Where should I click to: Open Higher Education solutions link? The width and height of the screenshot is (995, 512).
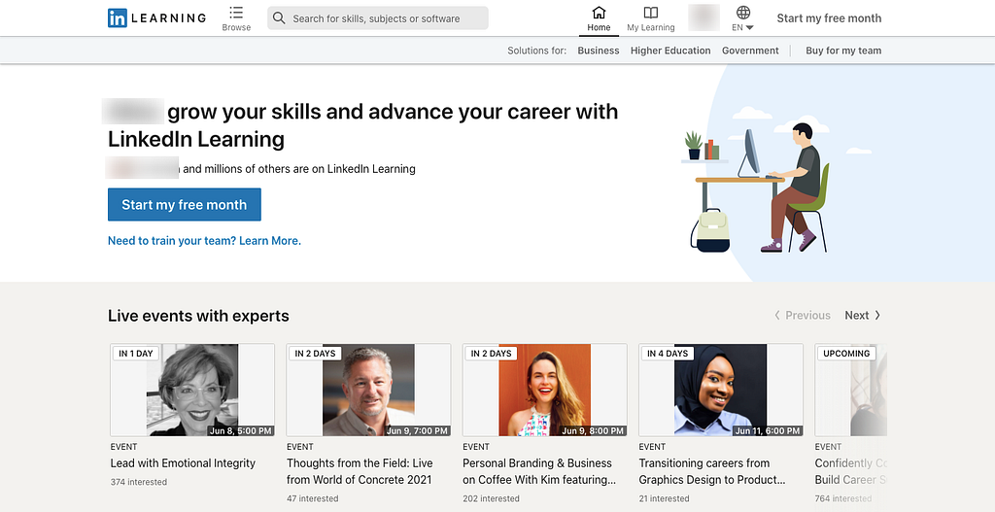click(670, 51)
